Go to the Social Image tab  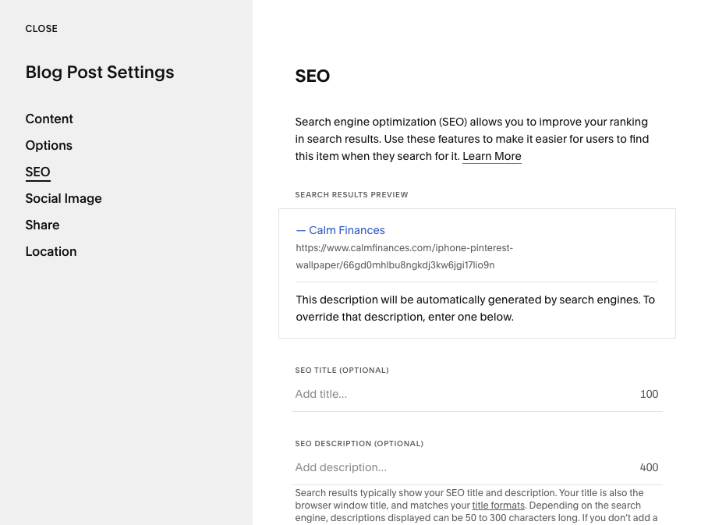pos(63,199)
